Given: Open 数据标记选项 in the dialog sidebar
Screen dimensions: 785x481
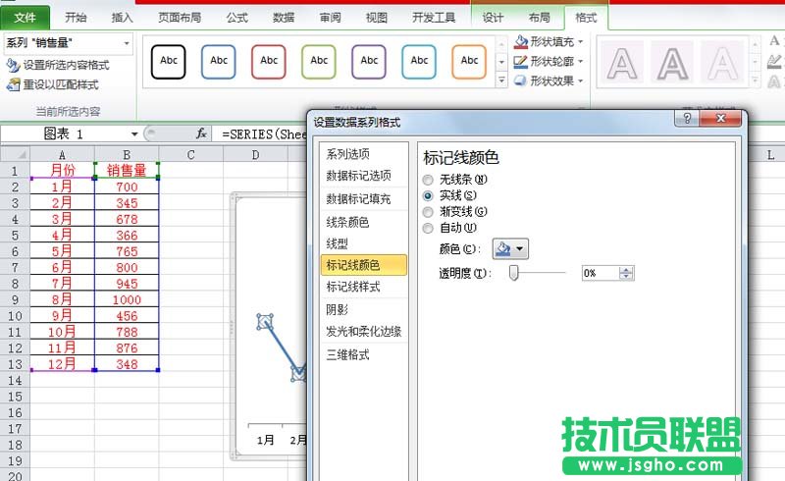Looking at the screenshot, I should (x=363, y=176).
